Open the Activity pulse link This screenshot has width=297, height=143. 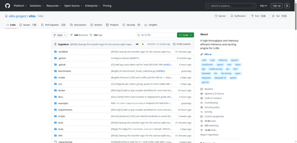click(206, 112)
